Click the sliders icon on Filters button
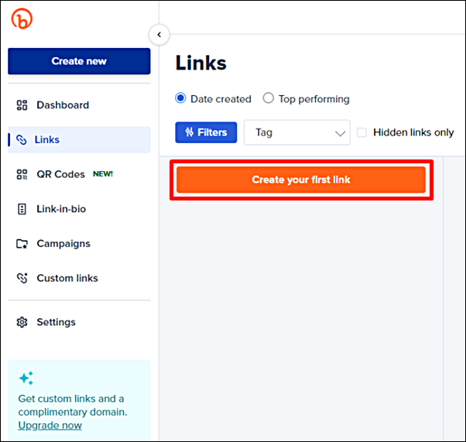 coord(190,132)
